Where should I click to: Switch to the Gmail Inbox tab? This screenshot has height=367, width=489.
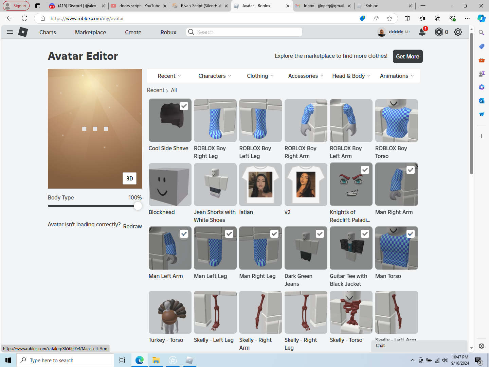pyautogui.click(x=323, y=6)
